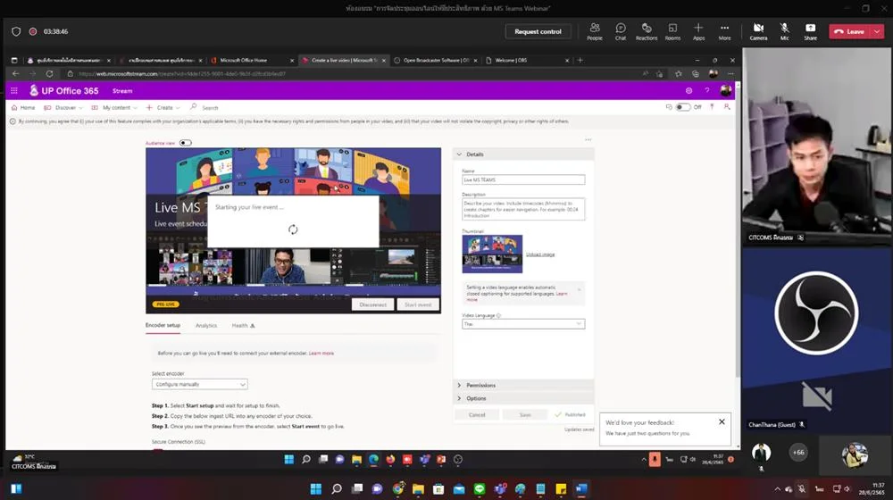
Task: Go to Stream Home
Action: click(x=23, y=108)
